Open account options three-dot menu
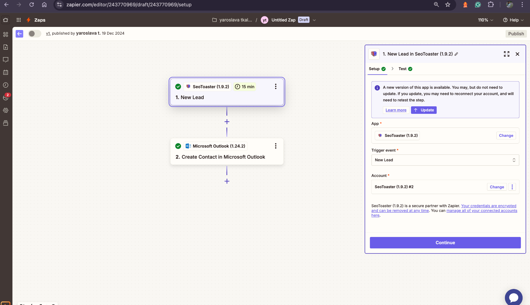Image resolution: width=530 pixels, height=305 pixels. point(512,187)
